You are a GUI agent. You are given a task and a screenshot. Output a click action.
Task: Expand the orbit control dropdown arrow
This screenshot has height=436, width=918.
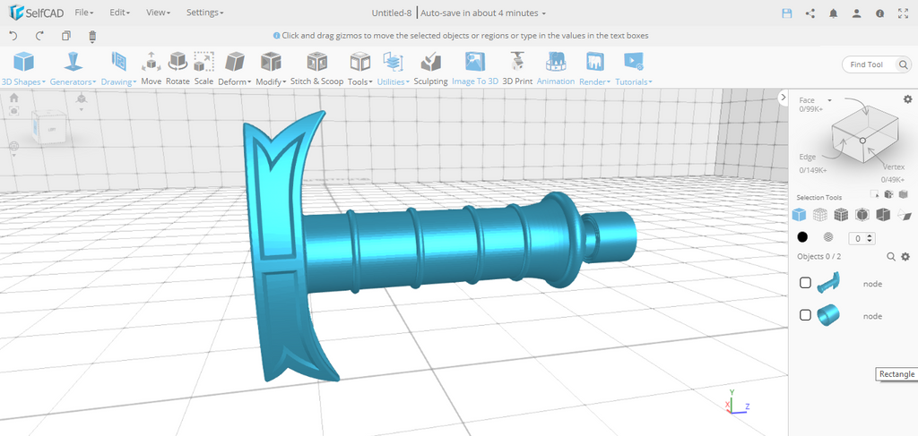click(x=14, y=155)
